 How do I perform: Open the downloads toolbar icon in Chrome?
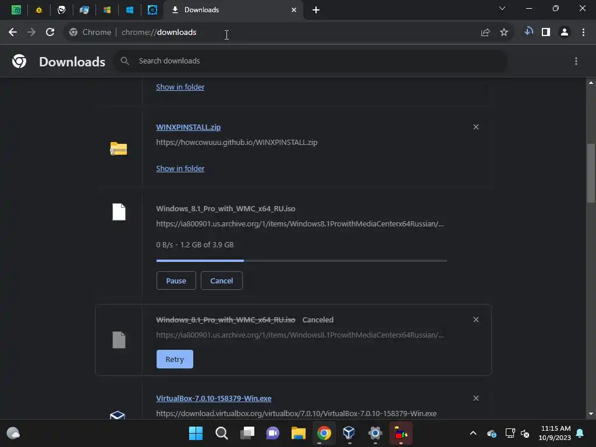coord(528,31)
